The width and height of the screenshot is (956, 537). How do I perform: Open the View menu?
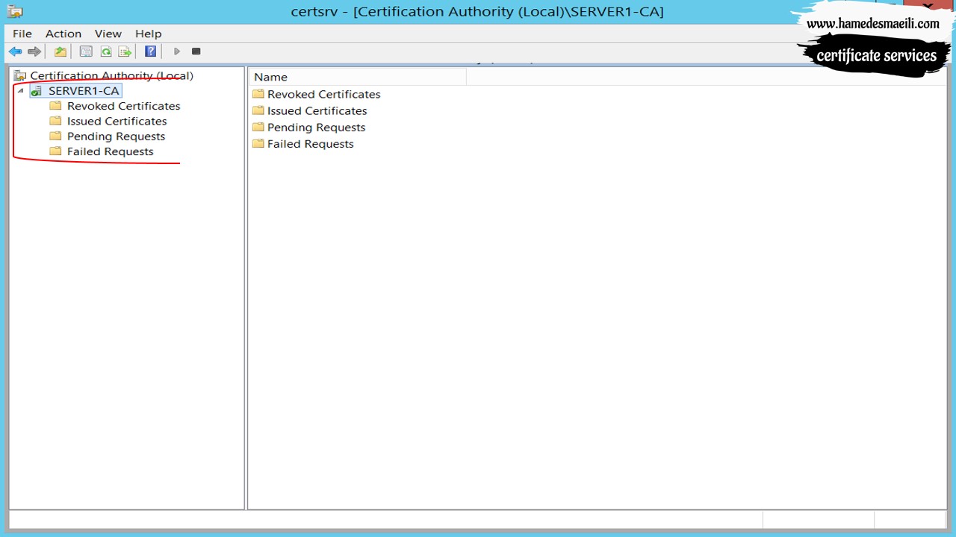(108, 34)
